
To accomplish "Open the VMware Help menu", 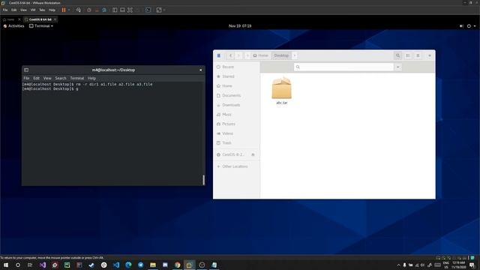I will coord(52,10).
